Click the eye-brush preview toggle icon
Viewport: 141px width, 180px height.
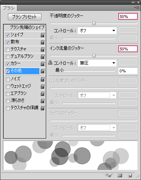point(109,175)
